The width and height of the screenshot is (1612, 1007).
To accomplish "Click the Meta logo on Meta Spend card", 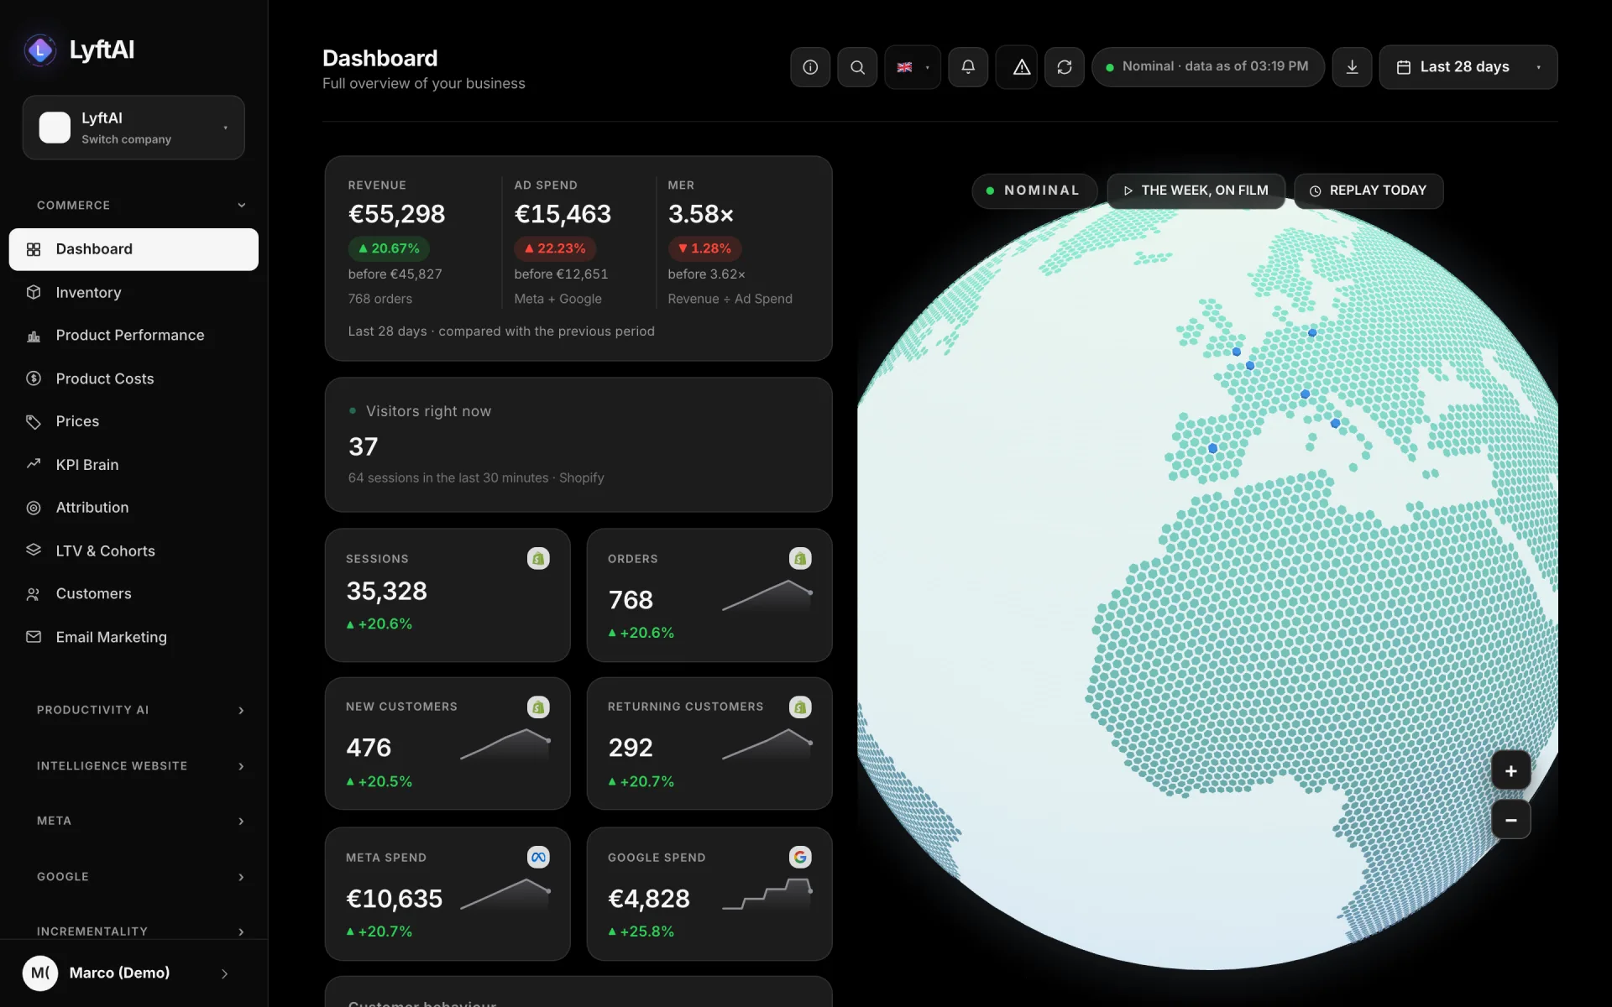I will coord(538,857).
